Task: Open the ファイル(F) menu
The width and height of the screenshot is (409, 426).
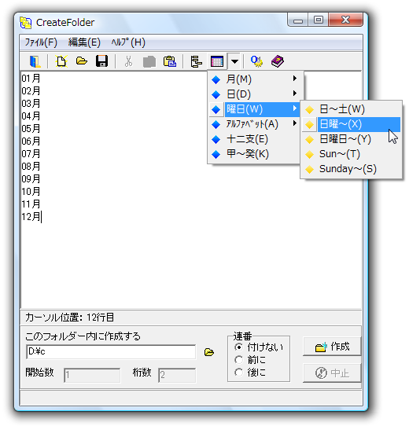Action: click(41, 42)
